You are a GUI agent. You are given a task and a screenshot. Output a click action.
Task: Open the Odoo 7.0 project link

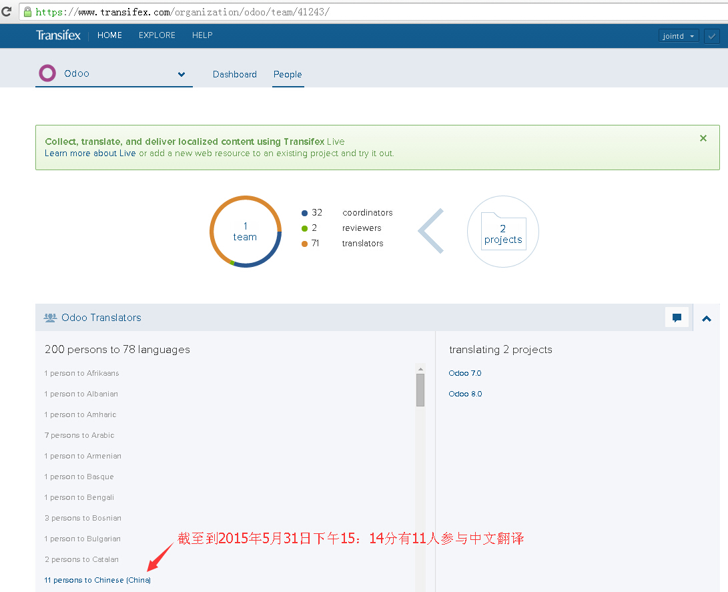[x=465, y=373]
